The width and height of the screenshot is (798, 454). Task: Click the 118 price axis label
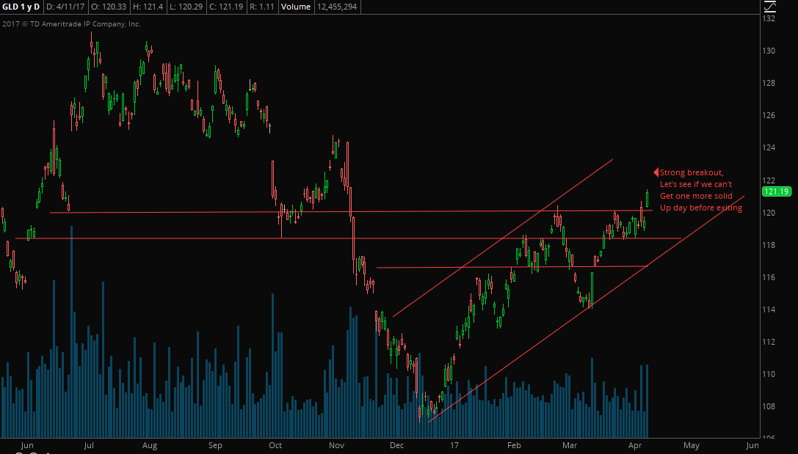[769, 245]
